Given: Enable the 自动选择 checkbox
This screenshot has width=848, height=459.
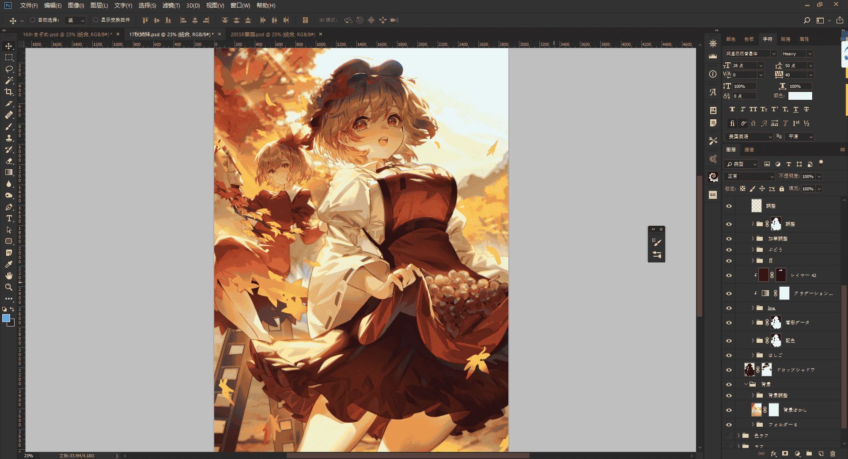Looking at the screenshot, I should [x=33, y=20].
